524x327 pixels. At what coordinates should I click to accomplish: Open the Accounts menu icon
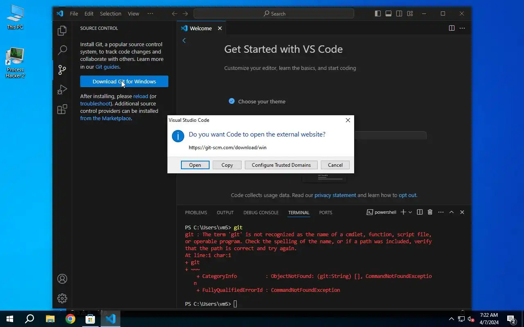(x=62, y=279)
